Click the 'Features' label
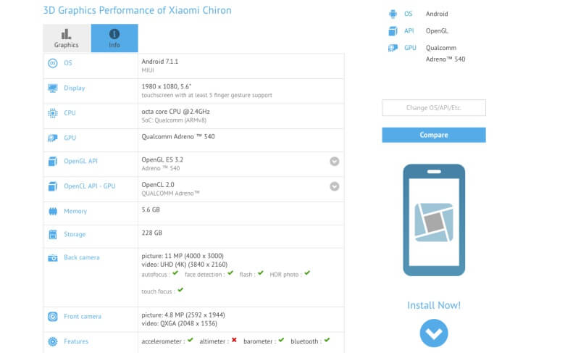This screenshot has width=565, height=353. tap(76, 341)
